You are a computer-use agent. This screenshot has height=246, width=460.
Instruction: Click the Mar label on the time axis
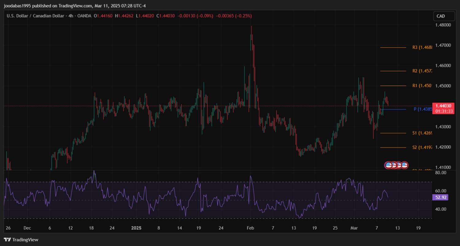[354, 228]
